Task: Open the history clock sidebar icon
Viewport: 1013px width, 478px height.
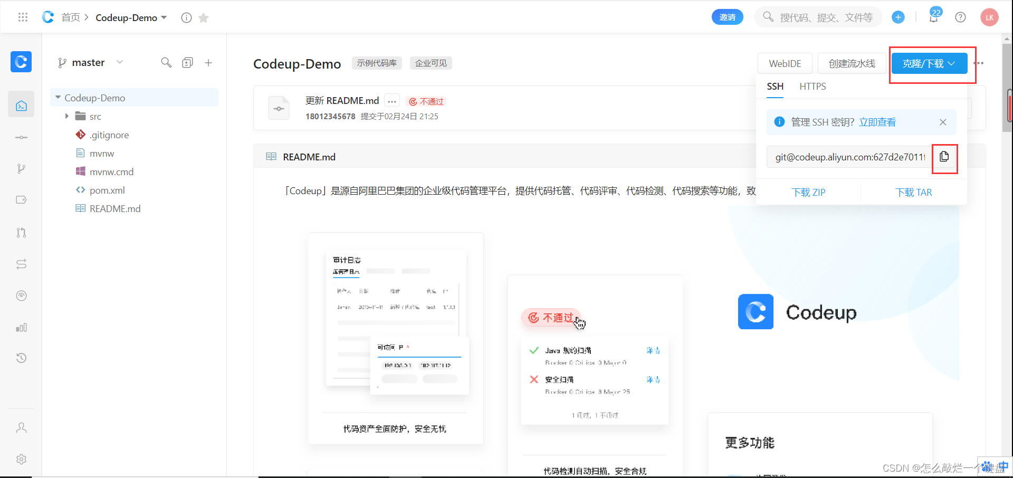Action: 21,358
